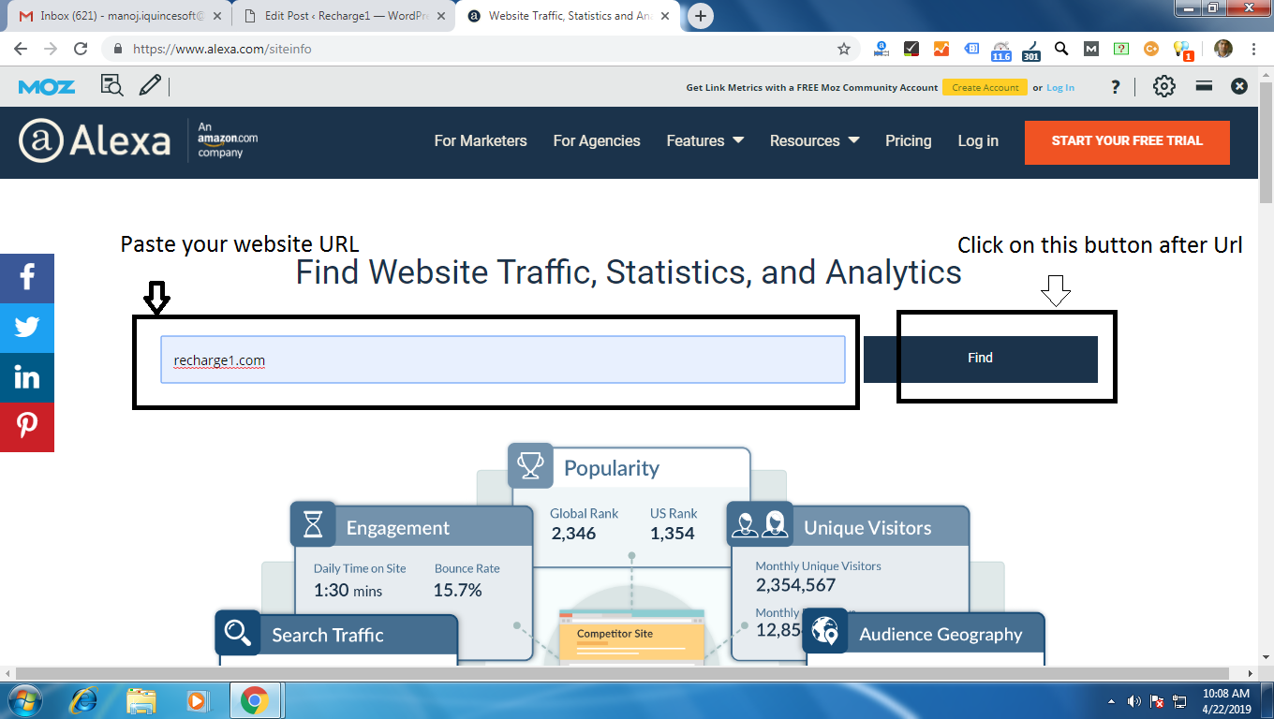Viewport: 1274px width, 719px height.
Task: Go to Pricing page
Action: point(908,140)
